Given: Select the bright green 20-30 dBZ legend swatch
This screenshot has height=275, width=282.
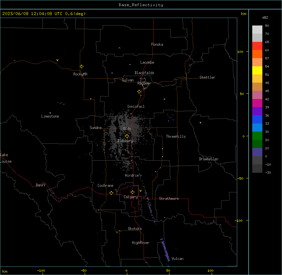Looking at the screenshot, I should tap(257, 136).
